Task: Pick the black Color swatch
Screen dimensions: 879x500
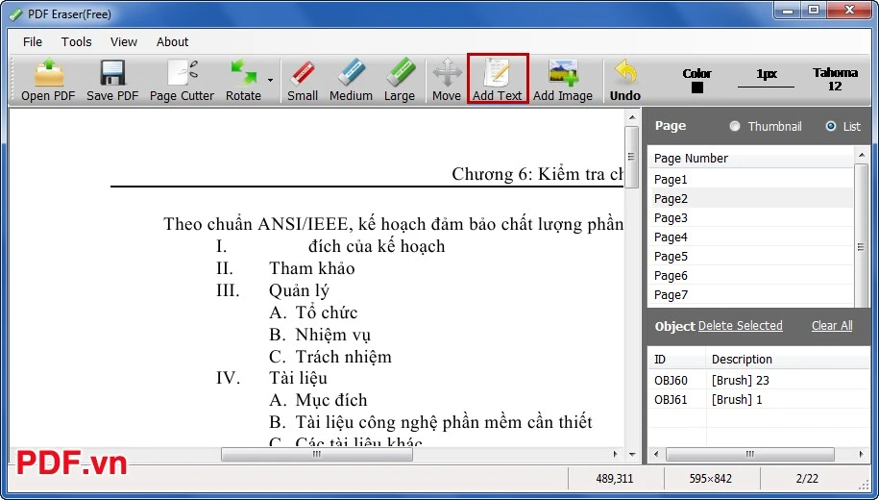Action: (696, 87)
